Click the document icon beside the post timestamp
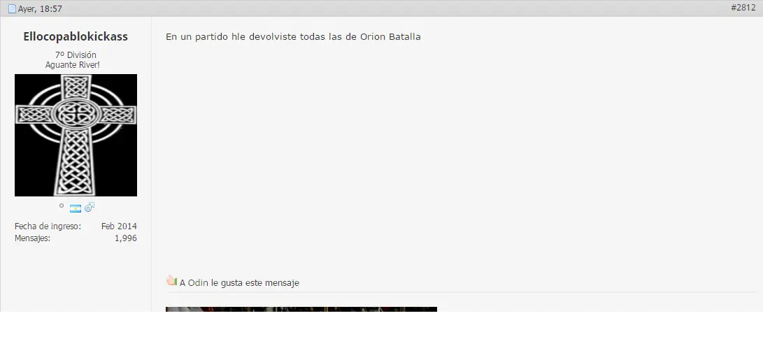 12,9
